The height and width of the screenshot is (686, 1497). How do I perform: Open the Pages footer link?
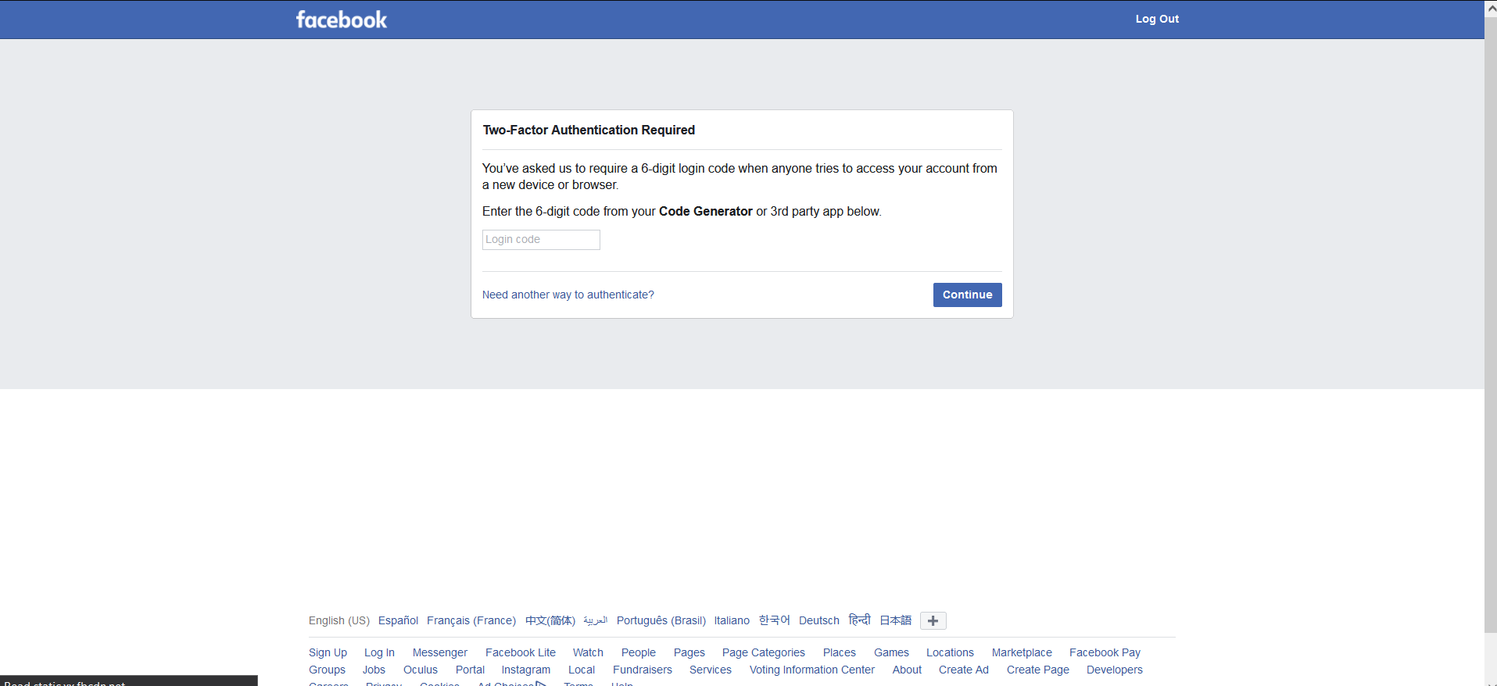click(x=689, y=652)
